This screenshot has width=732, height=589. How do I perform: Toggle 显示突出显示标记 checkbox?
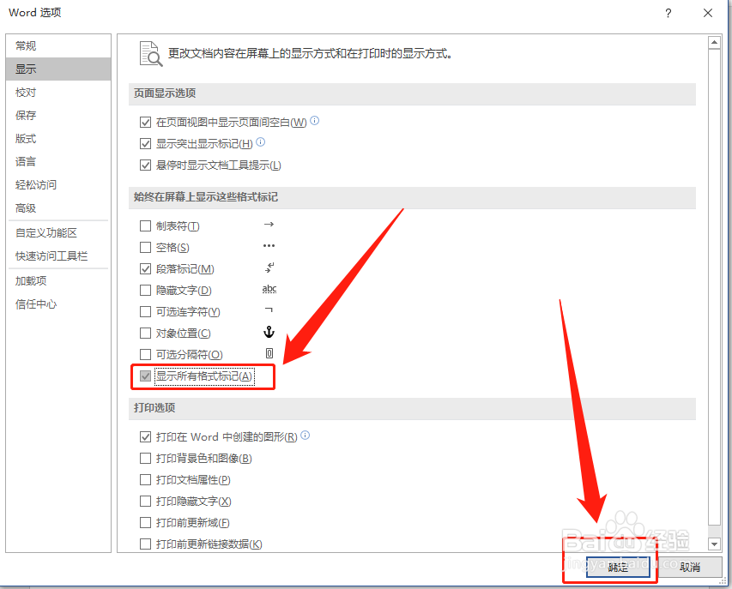click(145, 144)
